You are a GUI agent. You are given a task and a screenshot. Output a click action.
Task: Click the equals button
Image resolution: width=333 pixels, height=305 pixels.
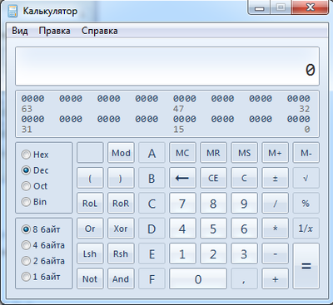point(306,266)
